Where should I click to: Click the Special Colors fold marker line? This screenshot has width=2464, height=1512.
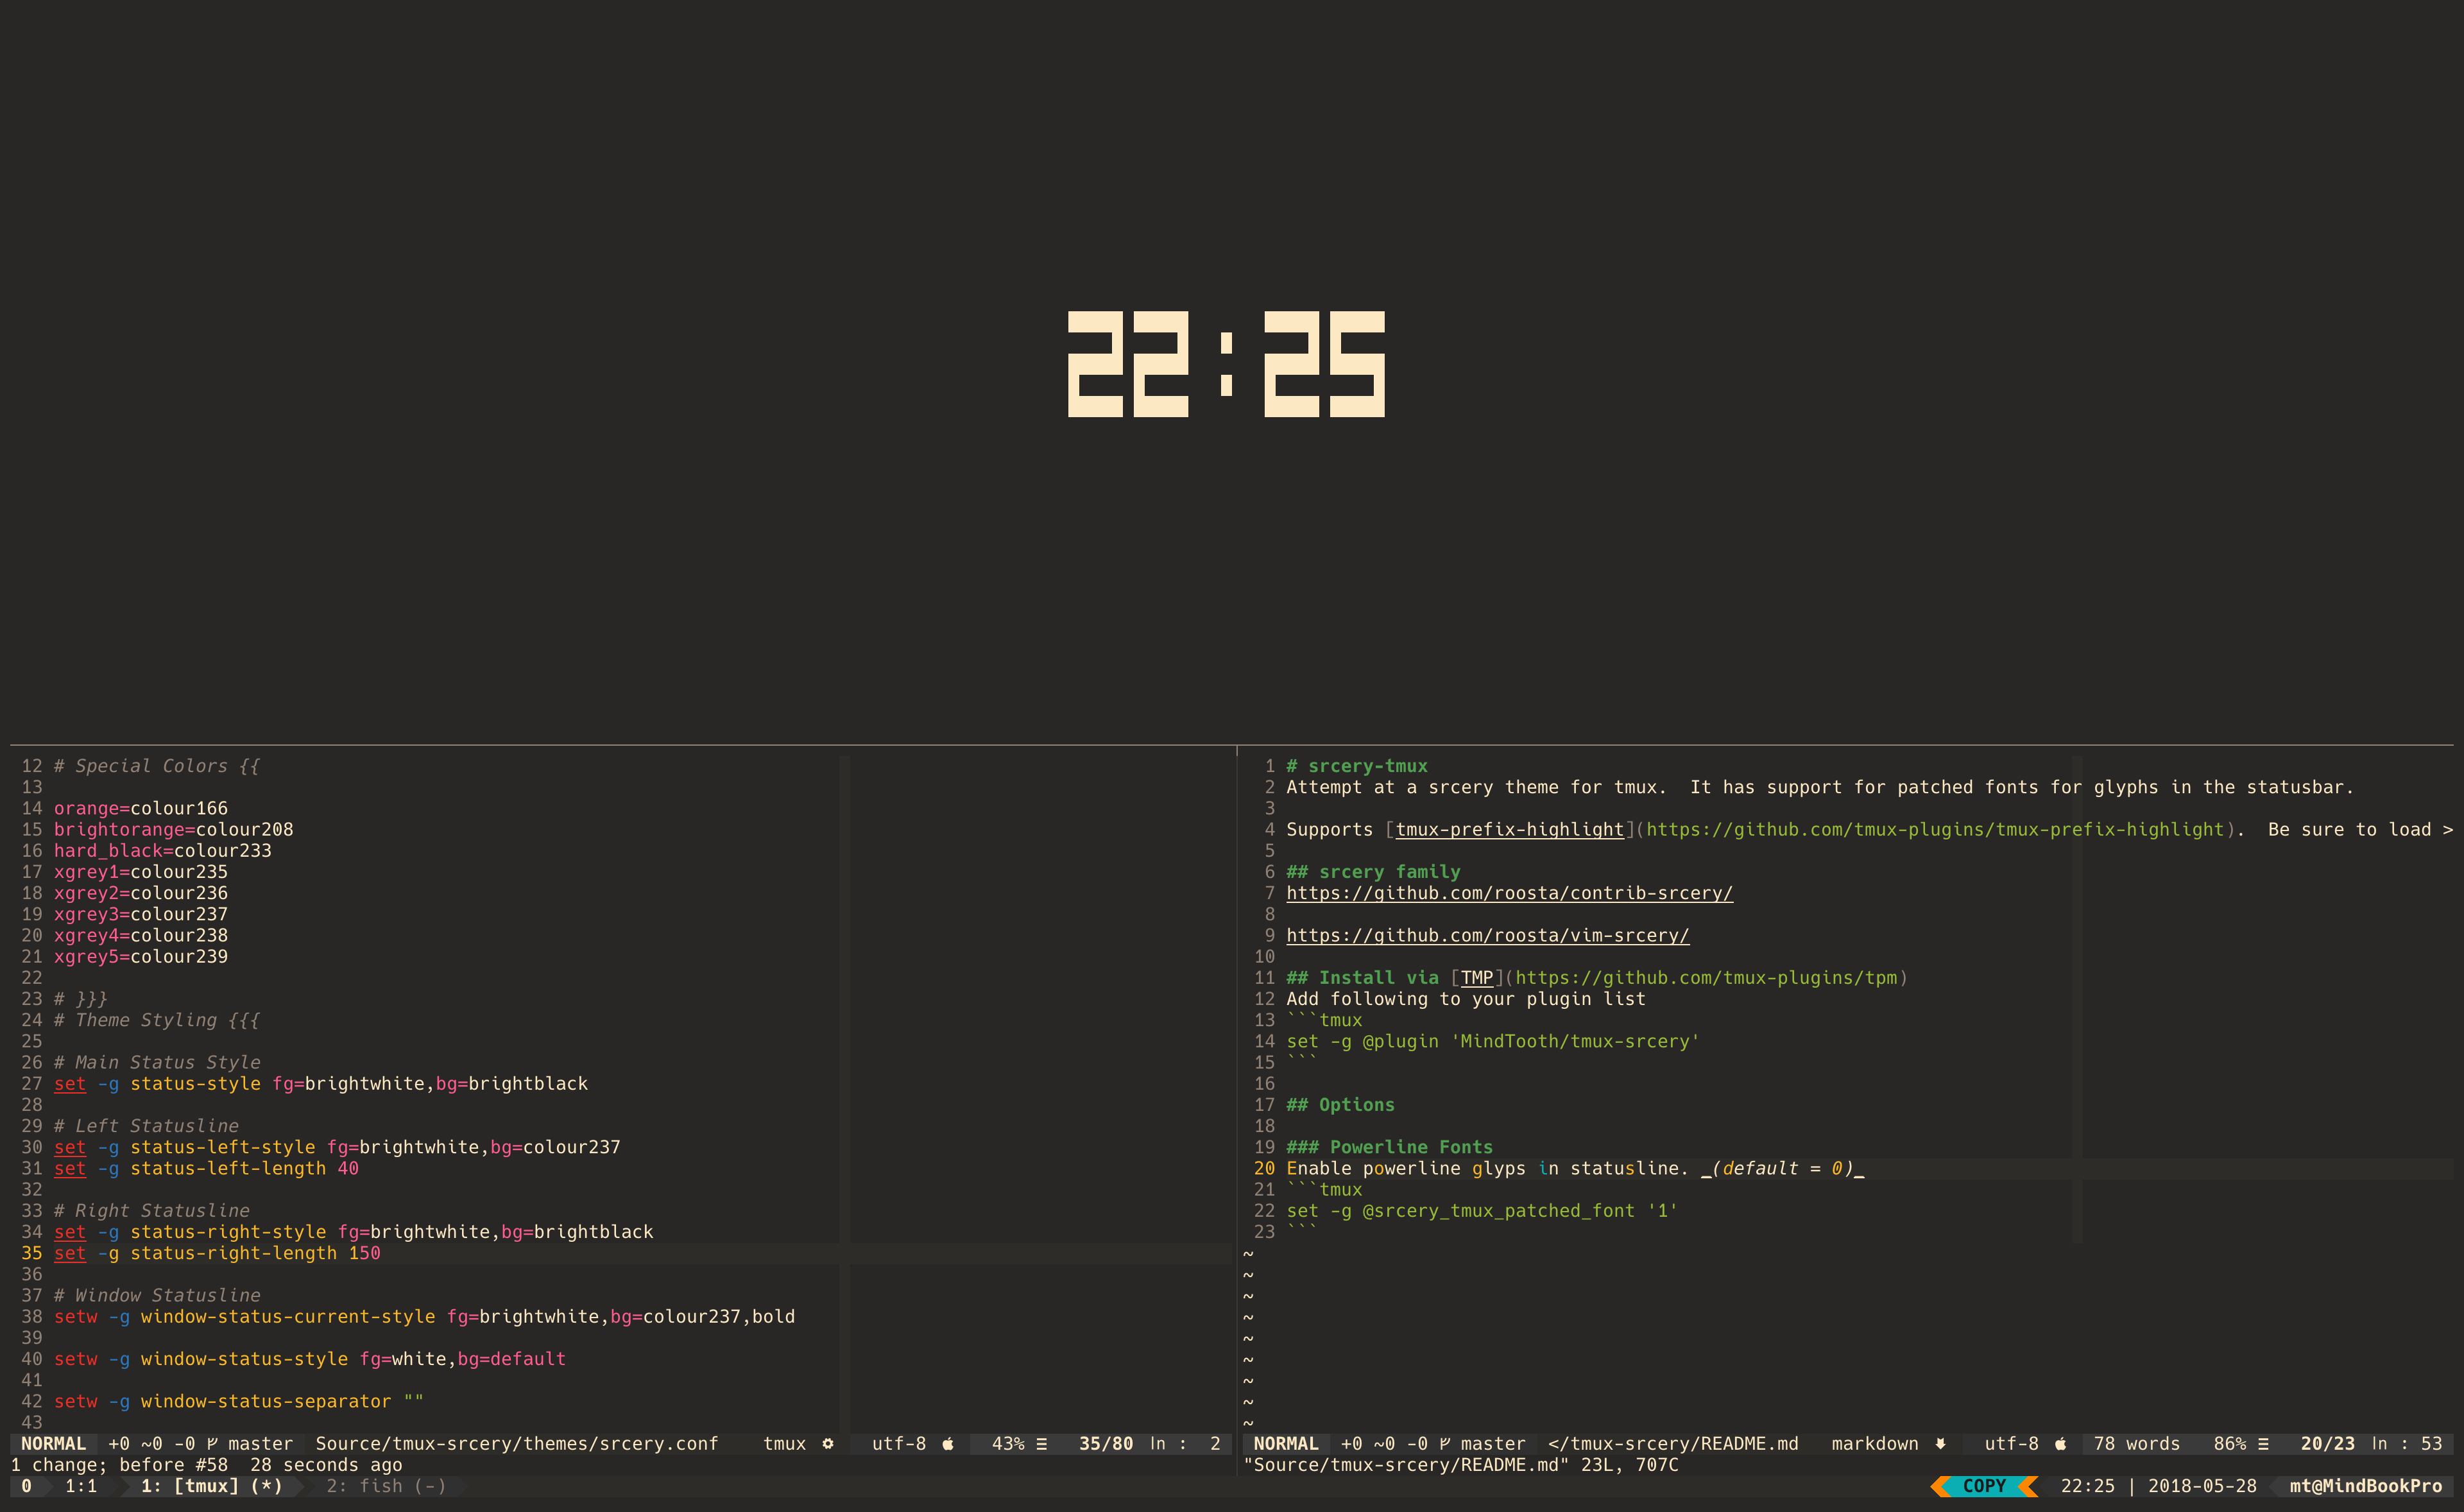point(157,766)
